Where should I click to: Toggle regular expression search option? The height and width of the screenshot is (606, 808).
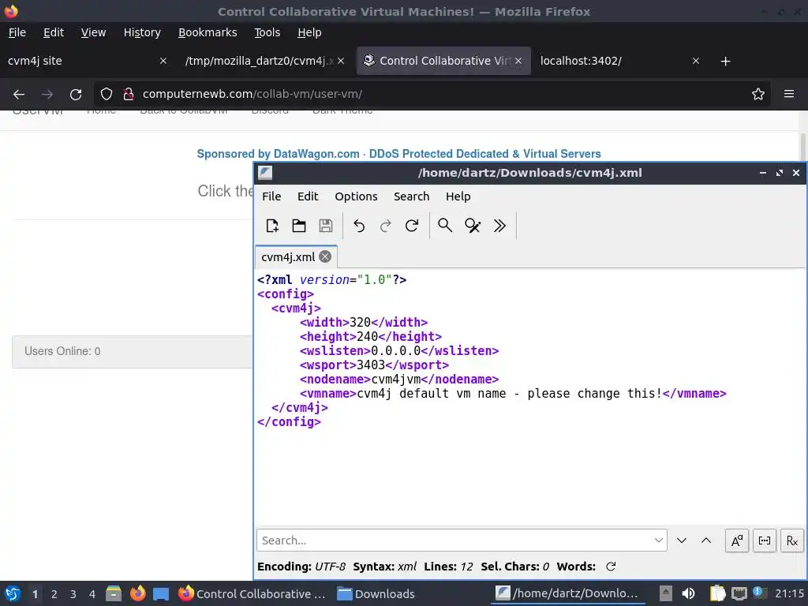click(x=792, y=541)
